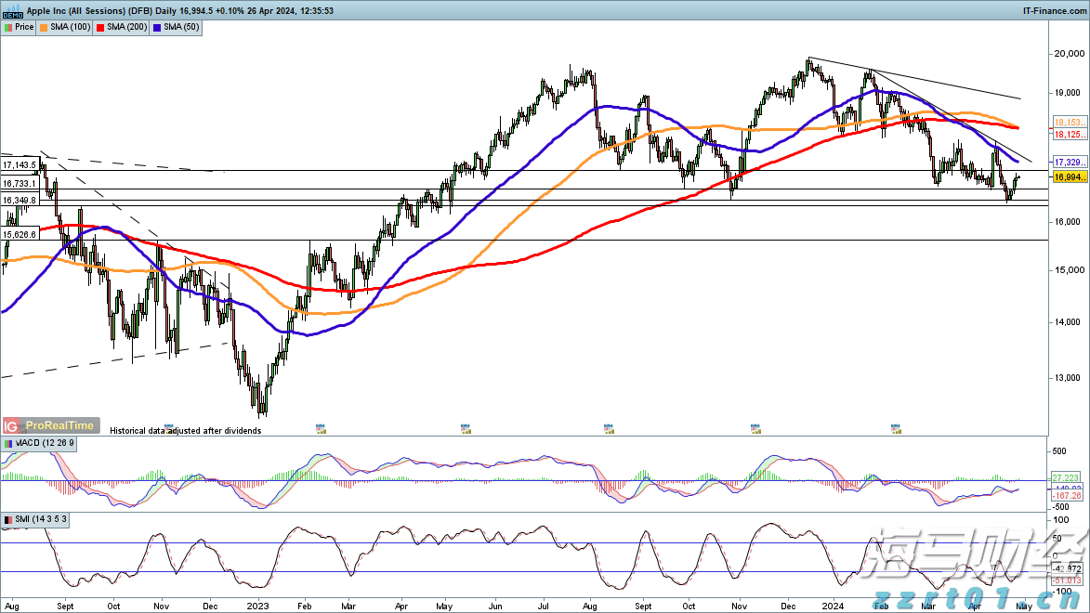Viewport: 1090px width, 613px height.
Task: Click the event marker icon near February 2023
Action: click(x=321, y=429)
